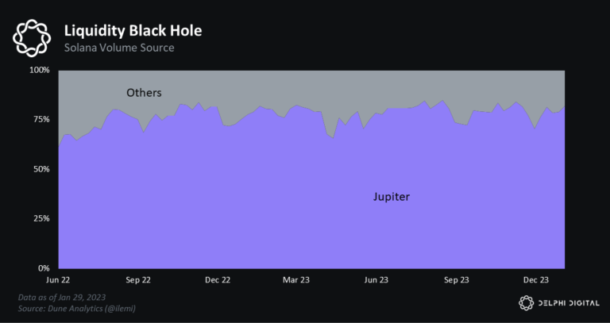The width and height of the screenshot is (610, 323).
Task: Select the Dec 22 x-axis marker
Action: [217, 280]
